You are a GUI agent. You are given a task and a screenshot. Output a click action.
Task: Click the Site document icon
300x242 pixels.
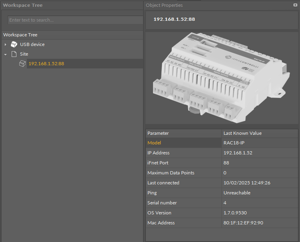click(14, 54)
